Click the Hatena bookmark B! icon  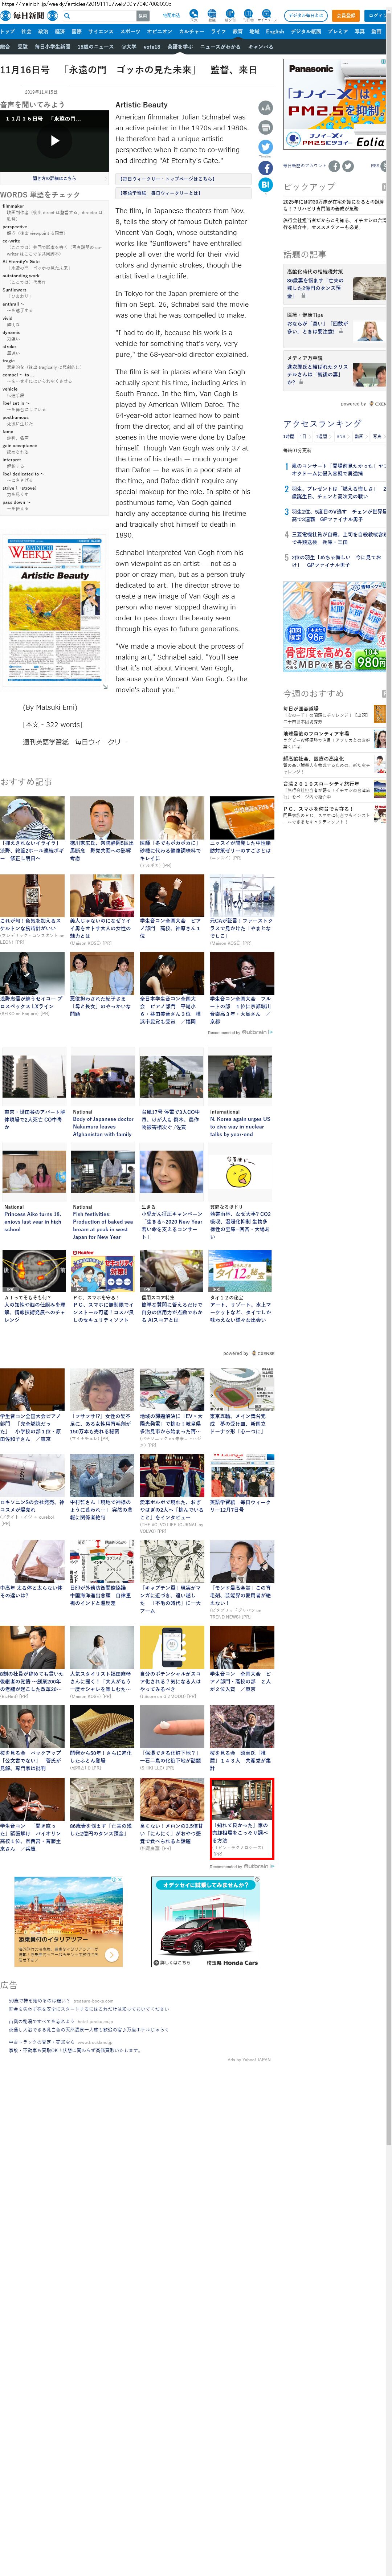click(x=265, y=185)
